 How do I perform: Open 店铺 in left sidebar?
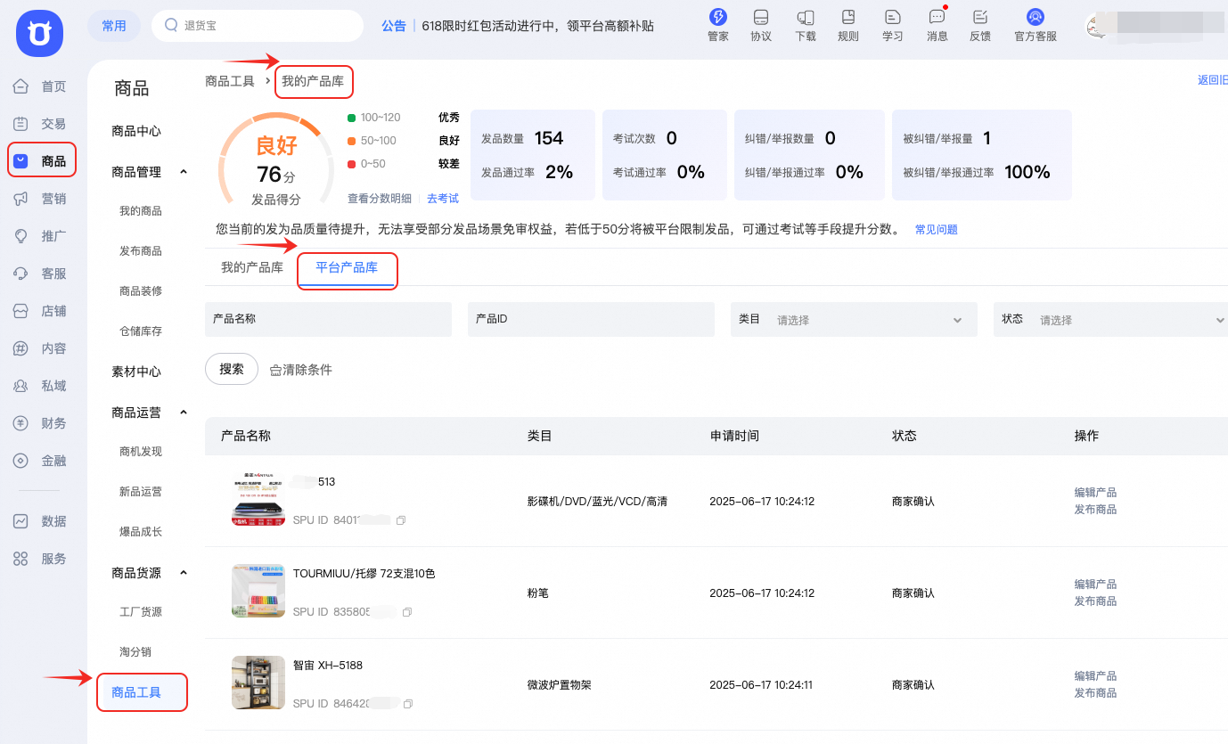point(41,311)
